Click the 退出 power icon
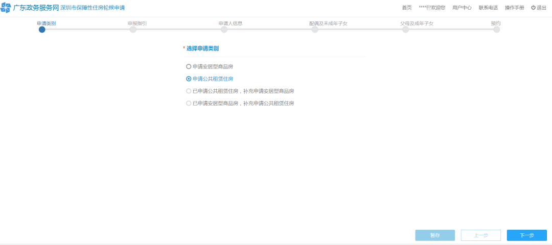The height and width of the screenshot is (245, 552). [x=533, y=8]
